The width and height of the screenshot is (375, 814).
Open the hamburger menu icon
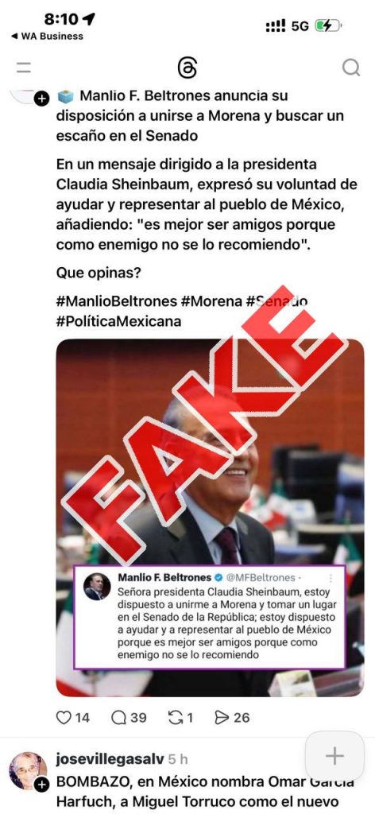(x=23, y=68)
